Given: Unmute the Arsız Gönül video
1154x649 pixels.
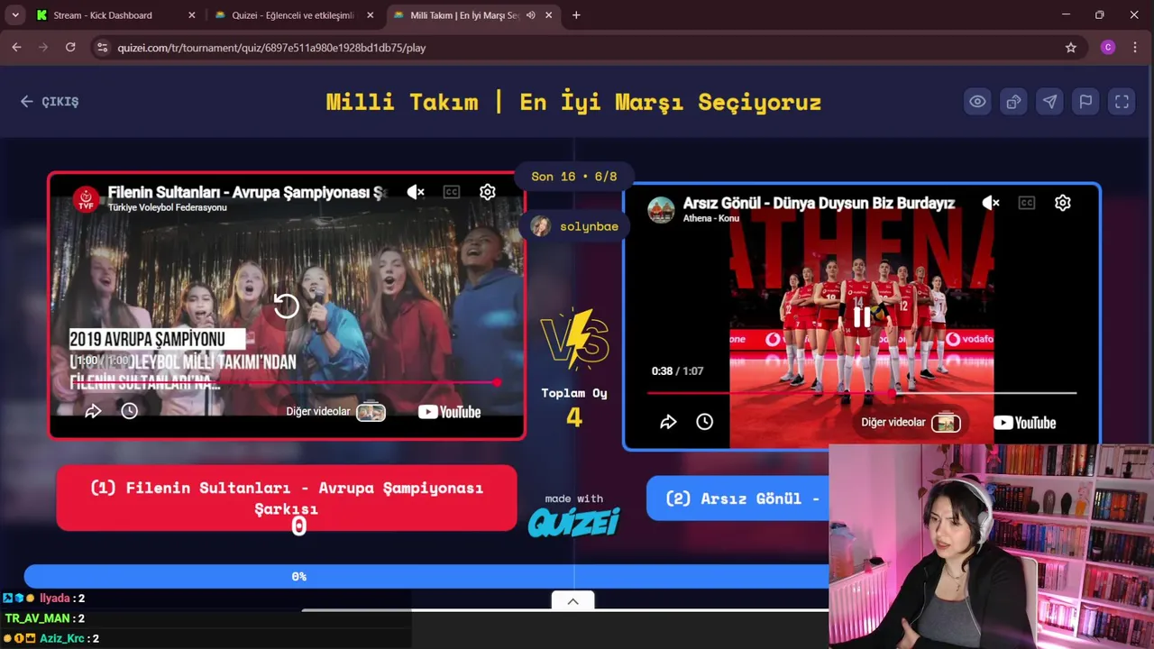Looking at the screenshot, I should pyautogui.click(x=991, y=203).
